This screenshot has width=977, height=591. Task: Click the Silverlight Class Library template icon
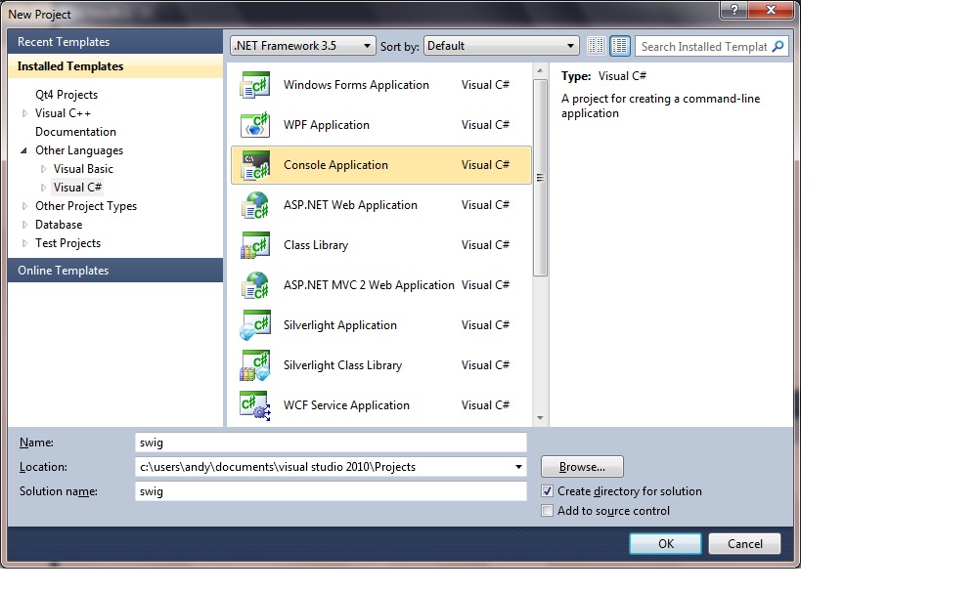click(255, 365)
